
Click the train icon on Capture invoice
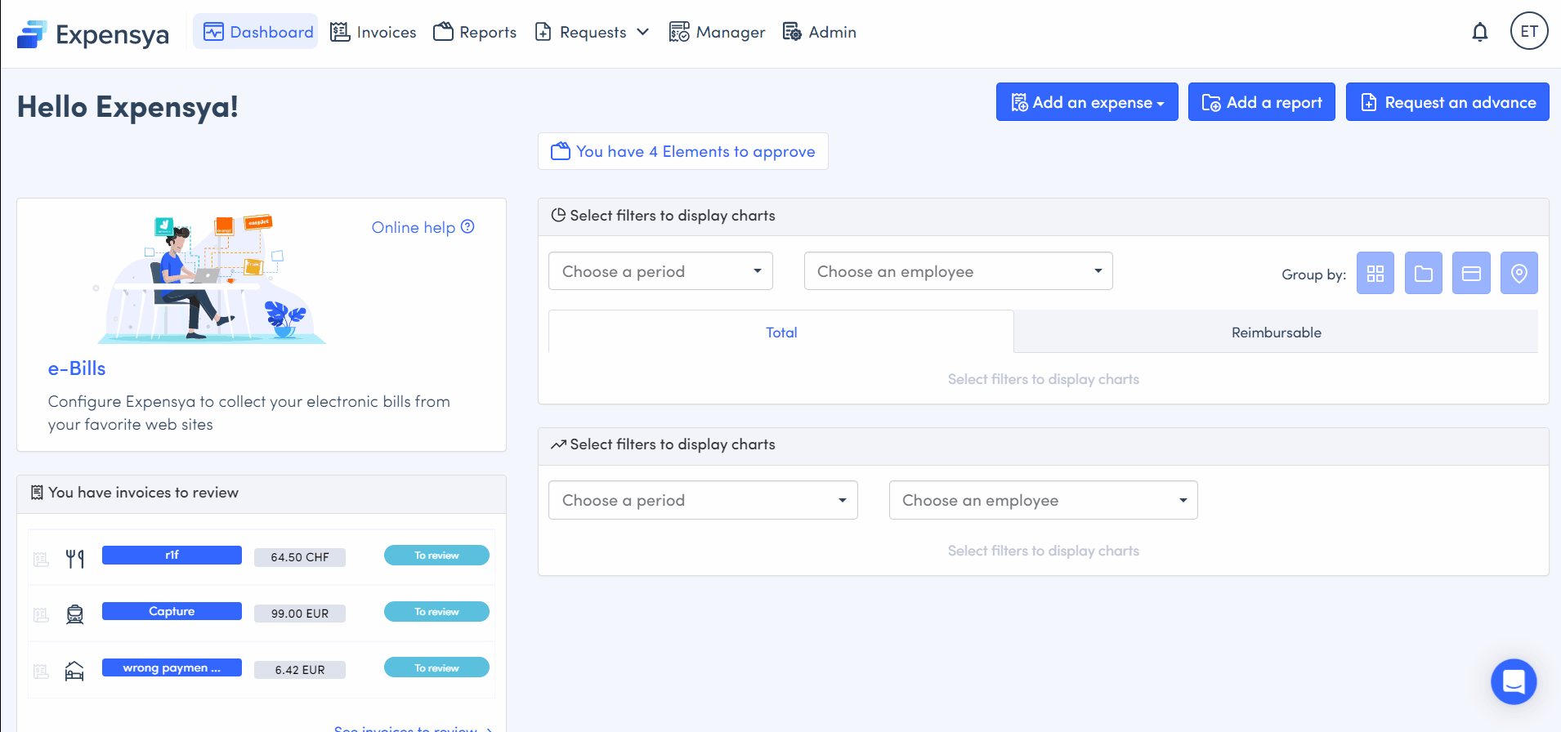coord(75,614)
